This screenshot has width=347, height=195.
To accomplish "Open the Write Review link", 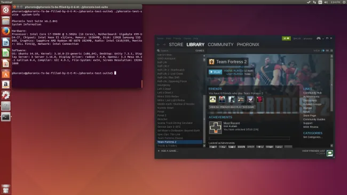I will (x=311, y=127).
